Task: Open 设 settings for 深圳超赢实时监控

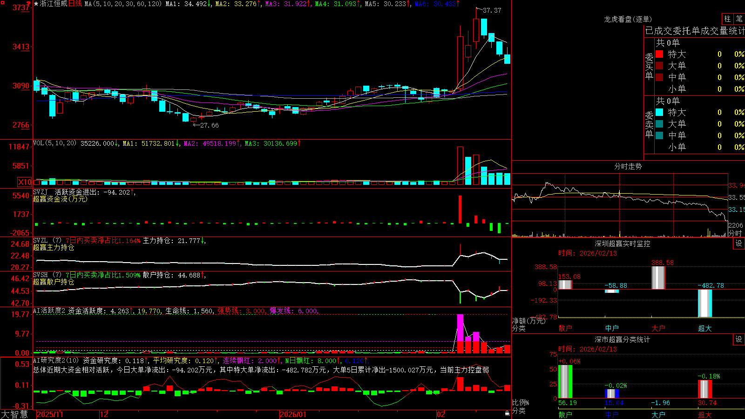Action: (738, 243)
